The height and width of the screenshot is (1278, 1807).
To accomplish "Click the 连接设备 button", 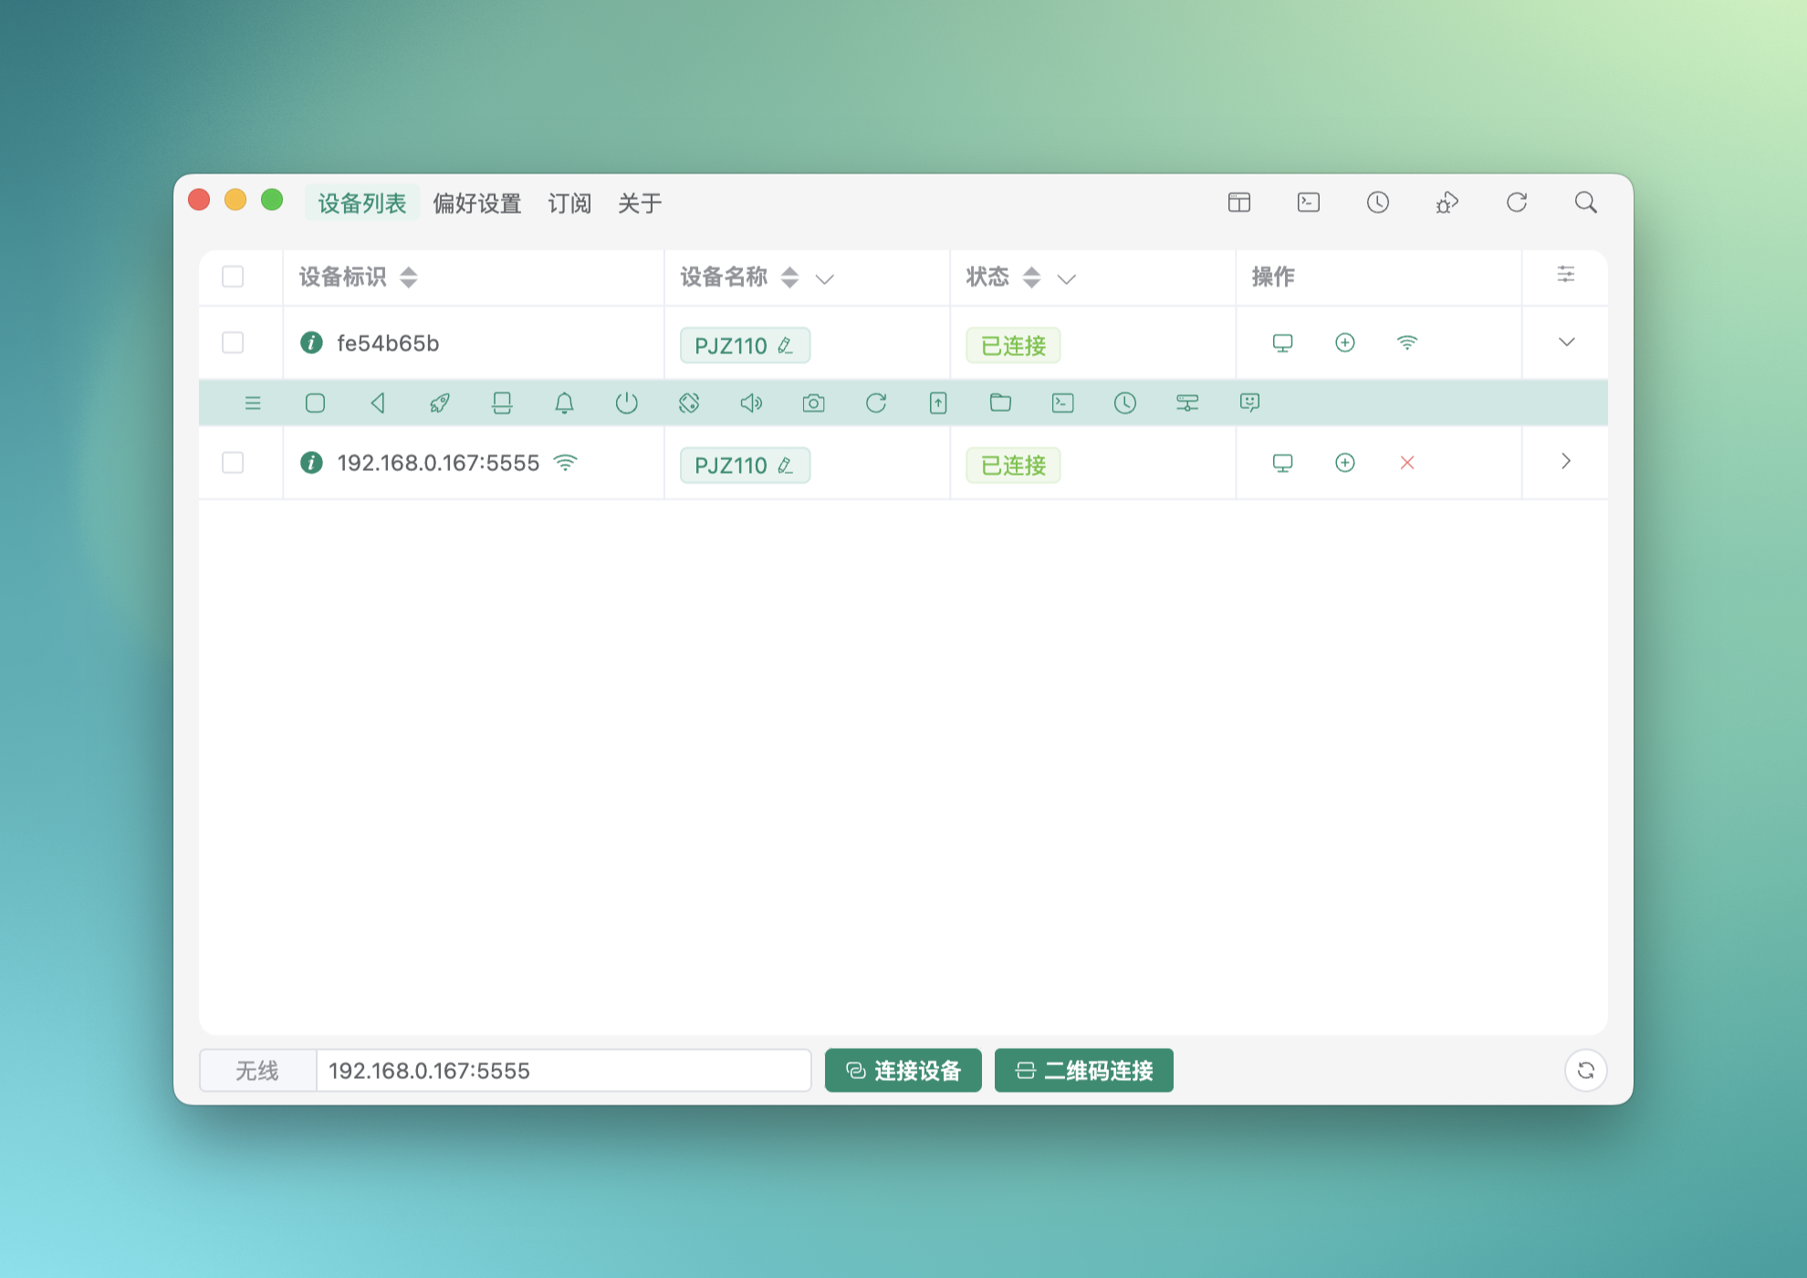I will coord(903,1070).
